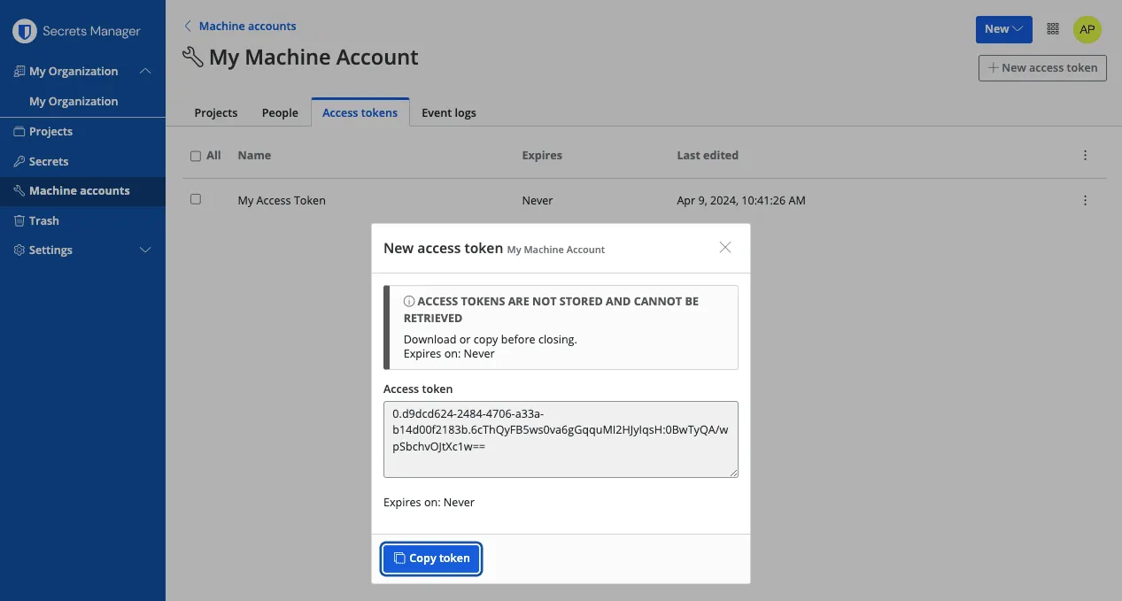Open the product switcher grid icon
Image resolution: width=1122 pixels, height=601 pixels.
tap(1052, 28)
